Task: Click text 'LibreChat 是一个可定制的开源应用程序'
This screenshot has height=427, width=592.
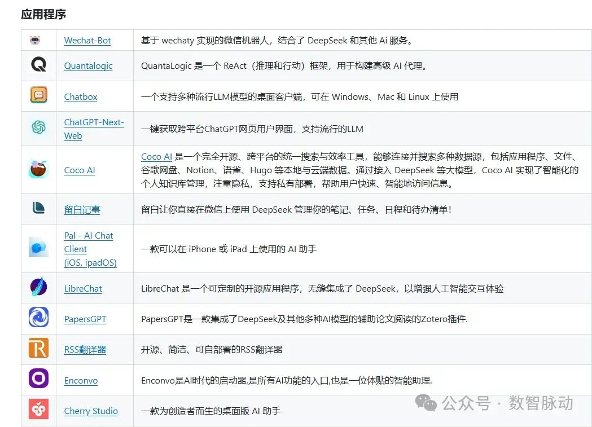Action: pos(220,289)
